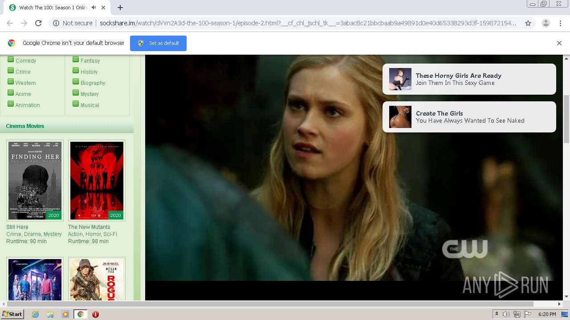570x320 pixels.
Task: Close the Watch The 100 tab
Action: 104,8
